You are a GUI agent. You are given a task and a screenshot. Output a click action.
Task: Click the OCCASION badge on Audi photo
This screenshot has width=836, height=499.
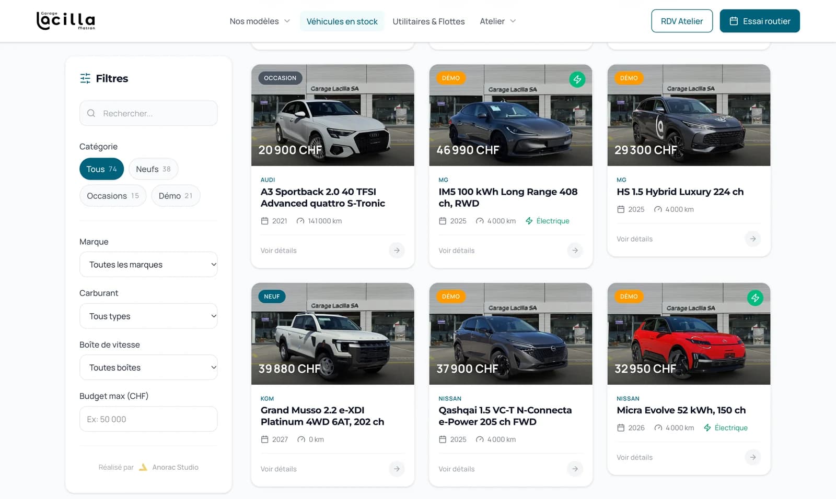[x=280, y=78]
